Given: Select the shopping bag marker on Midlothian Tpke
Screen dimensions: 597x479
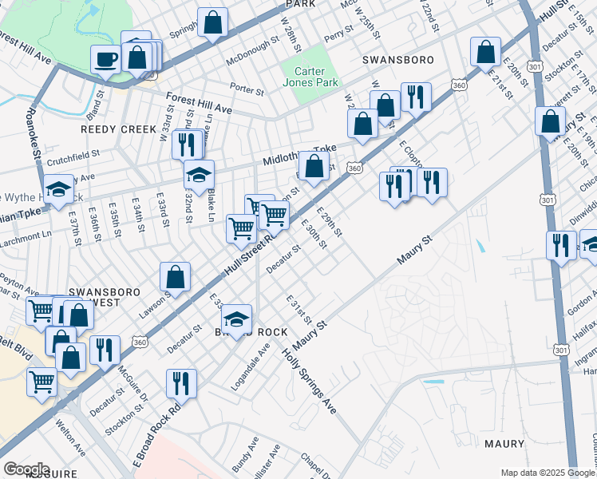Looking at the screenshot, I should 315,168.
